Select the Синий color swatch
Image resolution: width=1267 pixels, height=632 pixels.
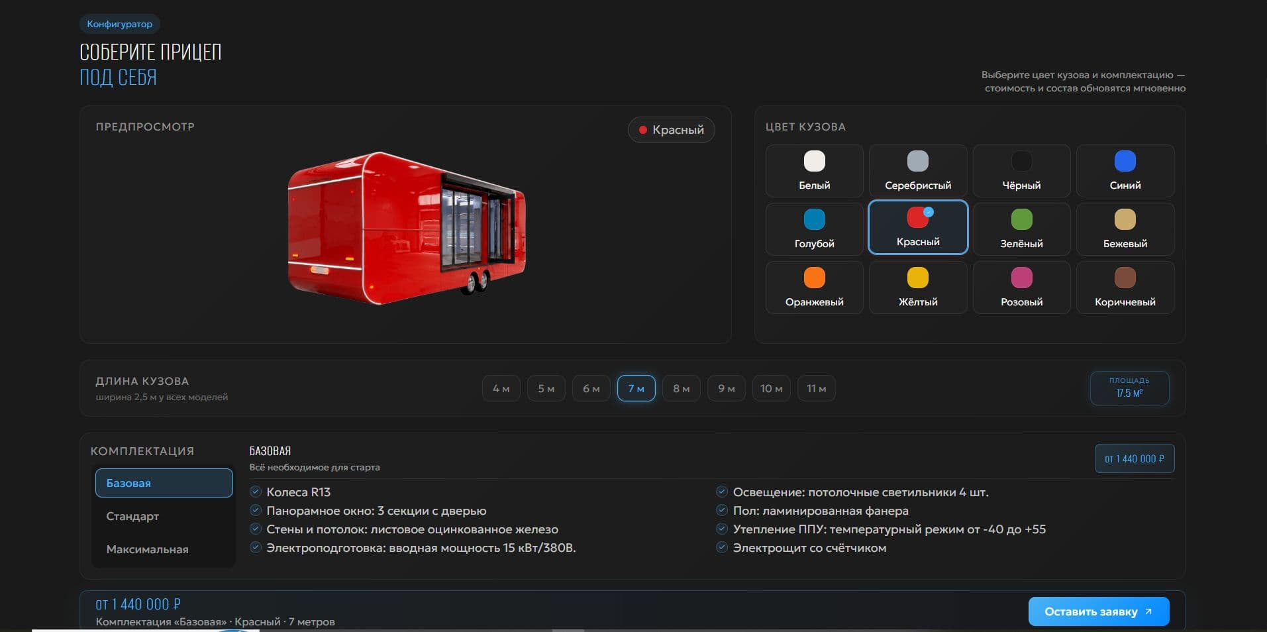(1125, 171)
